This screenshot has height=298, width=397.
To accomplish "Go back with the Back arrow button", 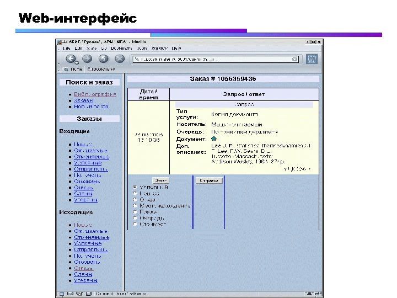I will pyautogui.click(x=71, y=59).
